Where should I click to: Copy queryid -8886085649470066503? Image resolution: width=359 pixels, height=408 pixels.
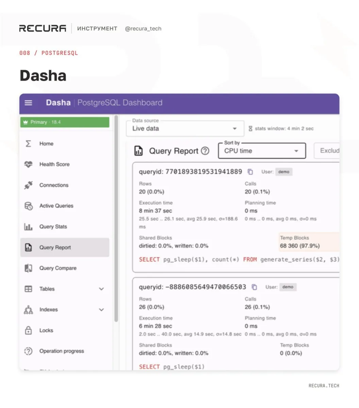pyautogui.click(x=254, y=287)
